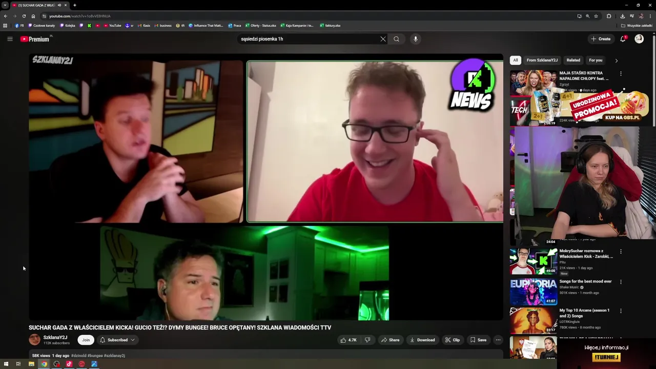Select the Related chip
656x369 pixels.
(x=573, y=60)
